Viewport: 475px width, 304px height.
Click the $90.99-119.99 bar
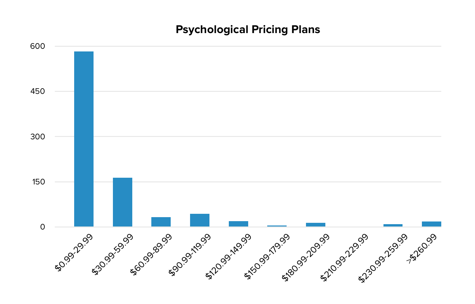pyautogui.click(x=200, y=220)
